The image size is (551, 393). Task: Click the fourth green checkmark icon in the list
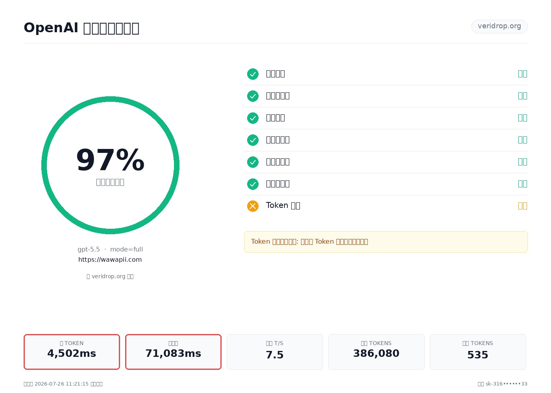pos(253,140)
